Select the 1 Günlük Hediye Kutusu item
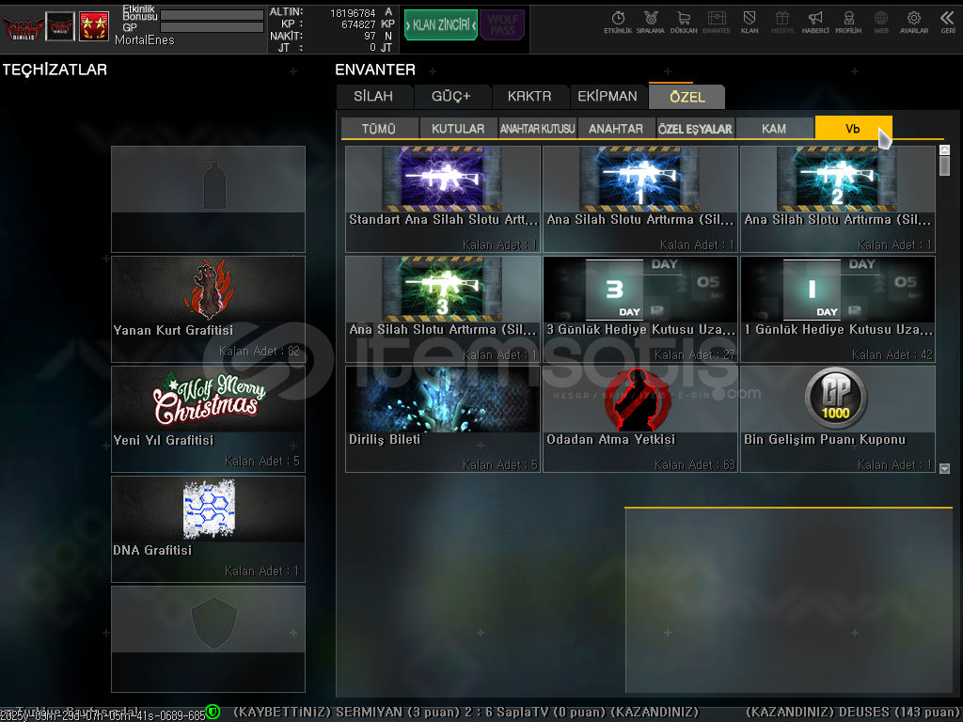 click(838, 308)
